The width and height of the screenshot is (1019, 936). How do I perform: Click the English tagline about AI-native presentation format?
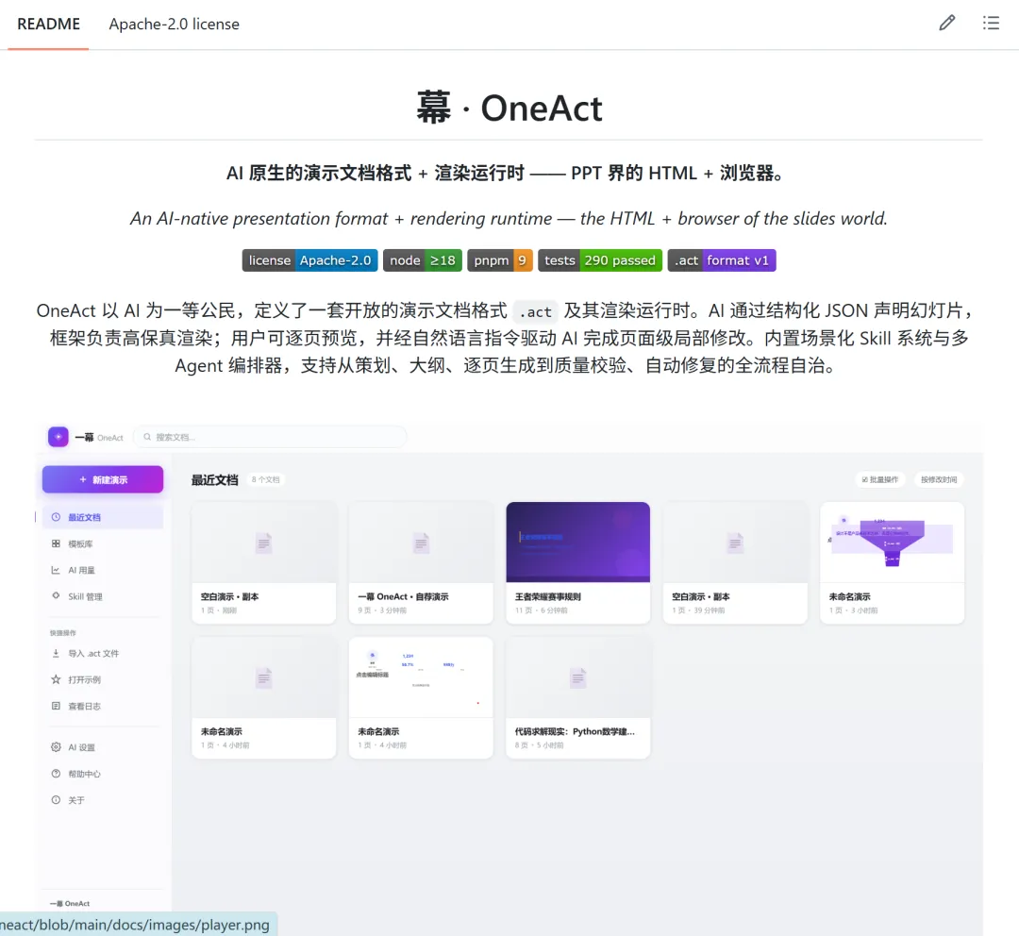click(x=509, y=218)
